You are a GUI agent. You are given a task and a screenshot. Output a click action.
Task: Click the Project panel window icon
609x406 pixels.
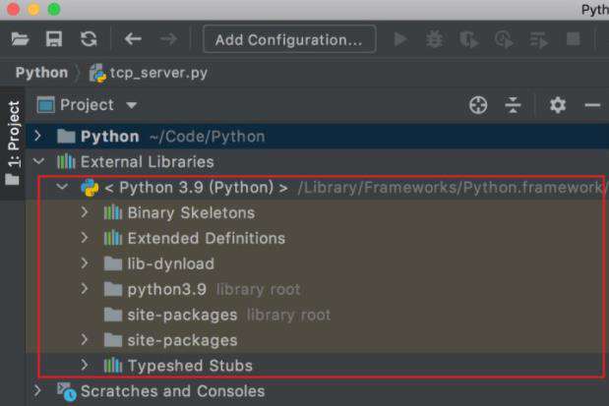pos(46,105)
